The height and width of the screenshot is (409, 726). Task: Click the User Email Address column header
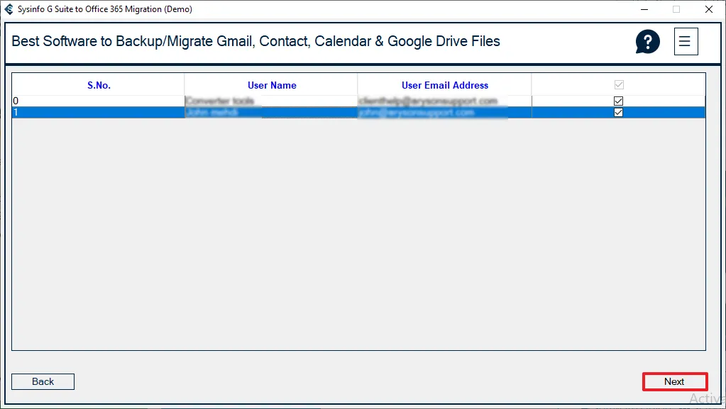tap(444, 85)
